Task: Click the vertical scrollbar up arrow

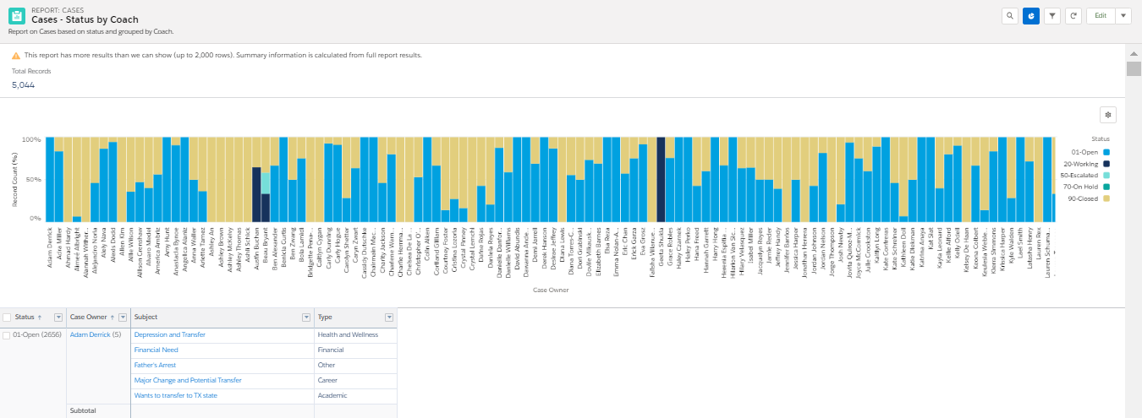Action: [x=1134, y=52]
